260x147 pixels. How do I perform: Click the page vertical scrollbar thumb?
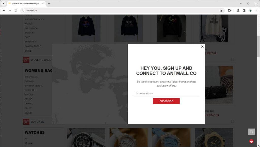(x=258, y=46)
